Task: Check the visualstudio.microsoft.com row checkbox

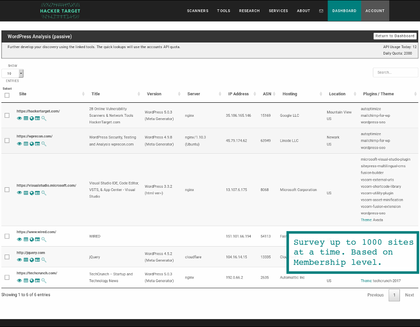Action: [7, 190]
